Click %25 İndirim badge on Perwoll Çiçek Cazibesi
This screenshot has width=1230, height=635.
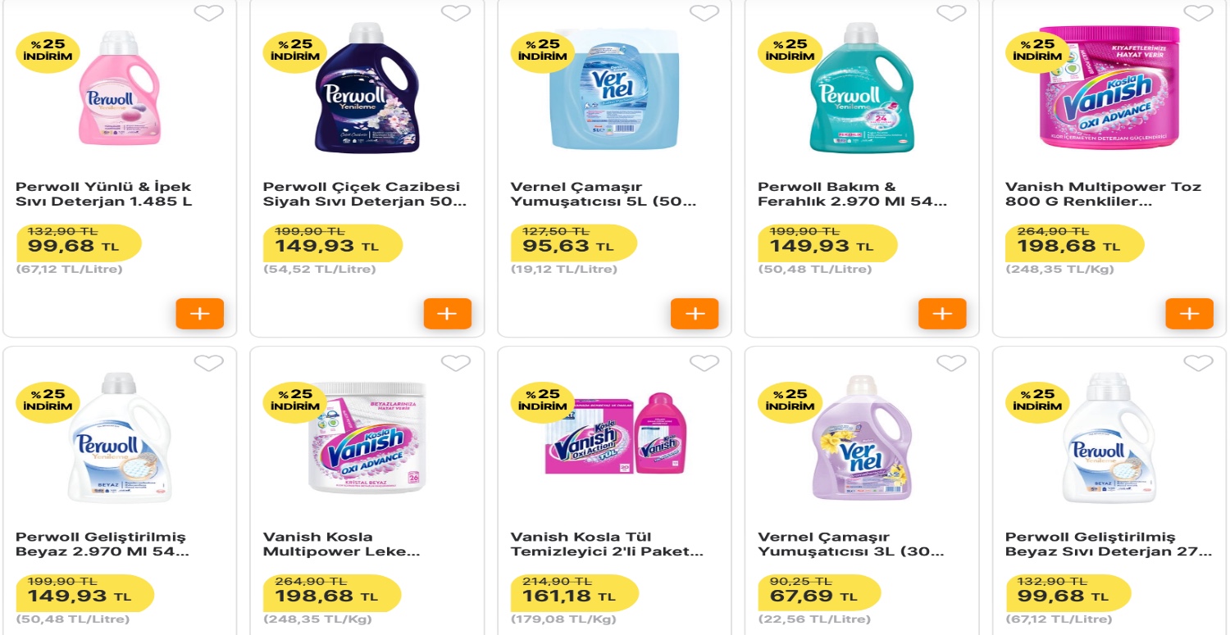[x=295, y=51]
